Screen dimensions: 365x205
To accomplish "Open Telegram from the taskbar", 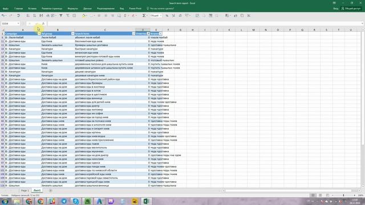I will (64, 201).
